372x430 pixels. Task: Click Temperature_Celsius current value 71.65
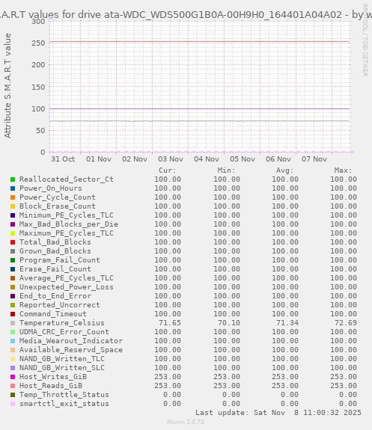point(170,323)
